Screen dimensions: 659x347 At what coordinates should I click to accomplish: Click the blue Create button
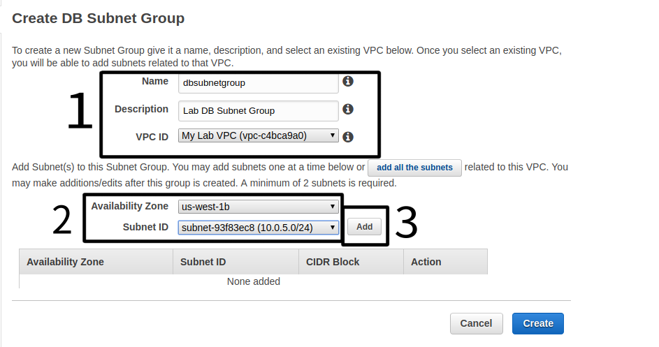[x=538, y=323]
